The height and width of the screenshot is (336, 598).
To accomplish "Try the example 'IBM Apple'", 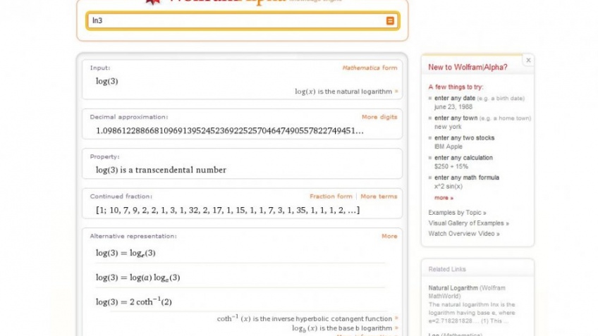I will (448, 147).
